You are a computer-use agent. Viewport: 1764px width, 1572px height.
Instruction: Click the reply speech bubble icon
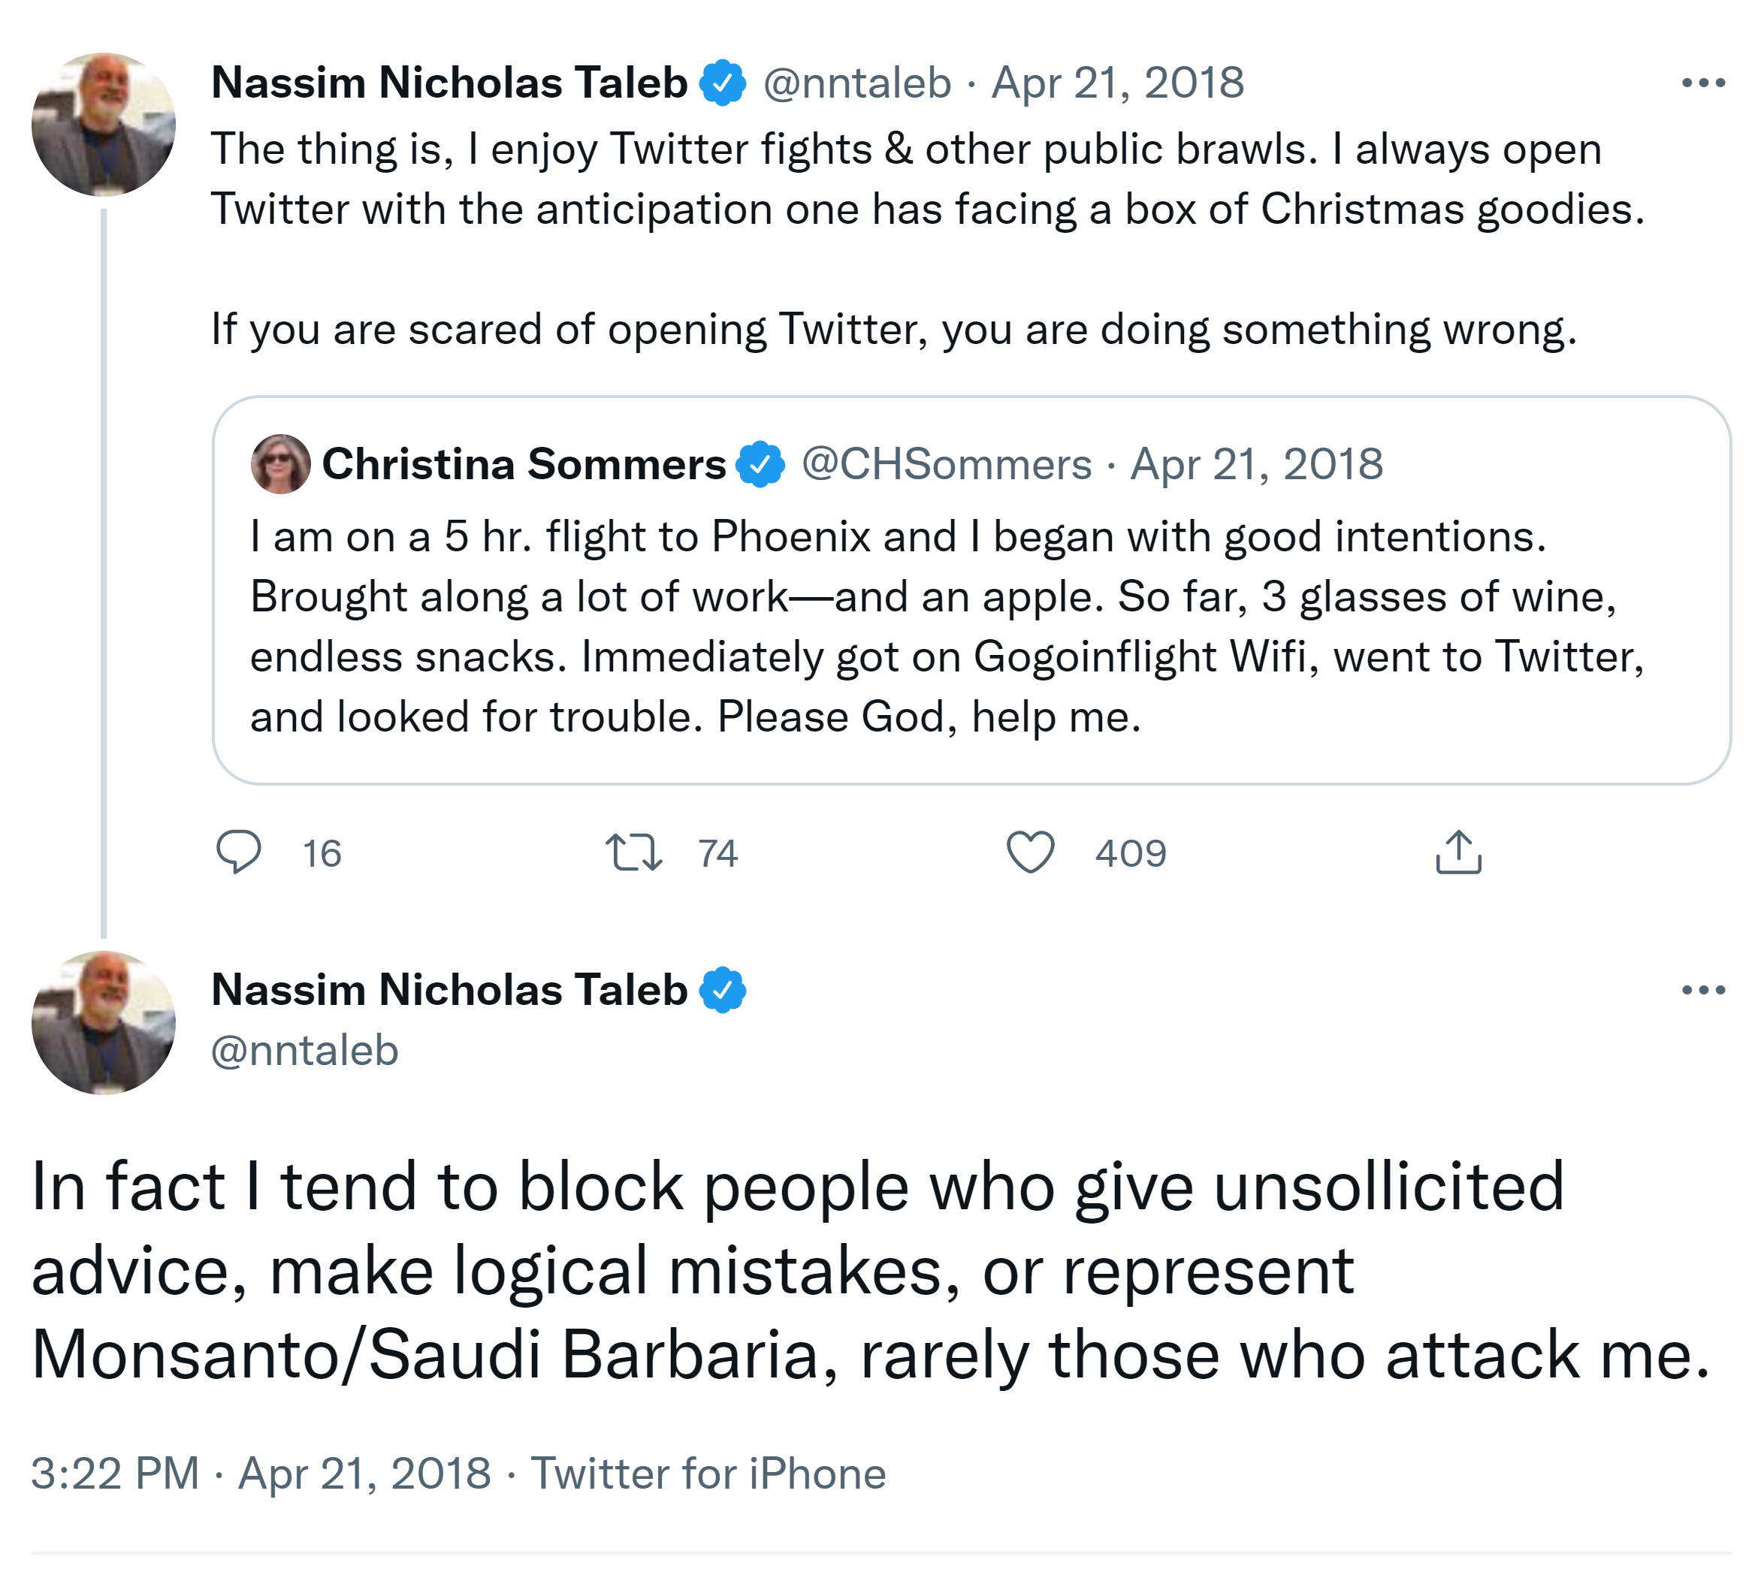click(x=237, y=852)
